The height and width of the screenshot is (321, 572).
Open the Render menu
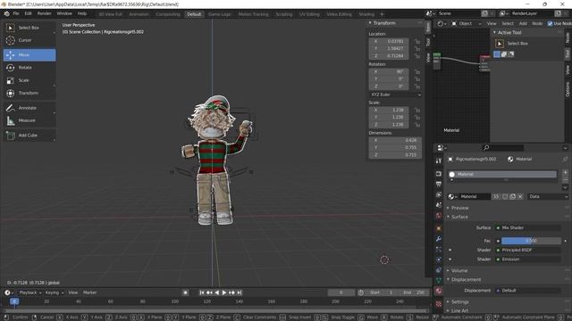(45, 14)
